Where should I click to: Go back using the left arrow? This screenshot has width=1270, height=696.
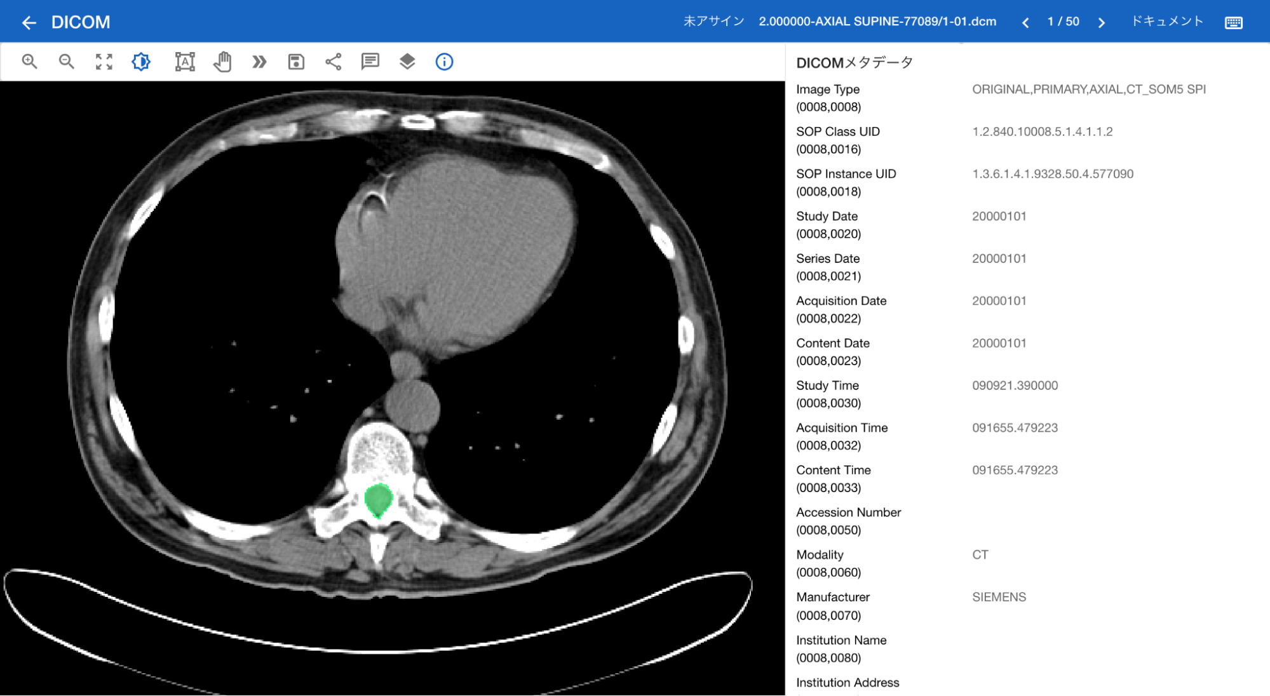point(29,23)
